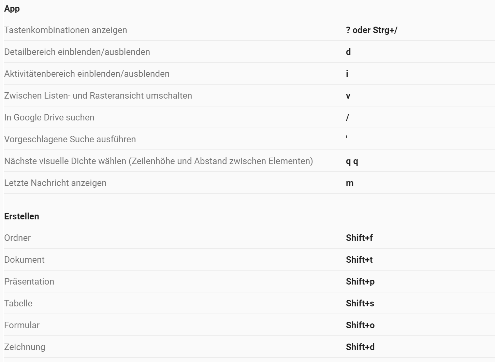Select the 'Formular' row label
Image resolution: width=495 pixels, height=362 pixels.
pos(22,325)
